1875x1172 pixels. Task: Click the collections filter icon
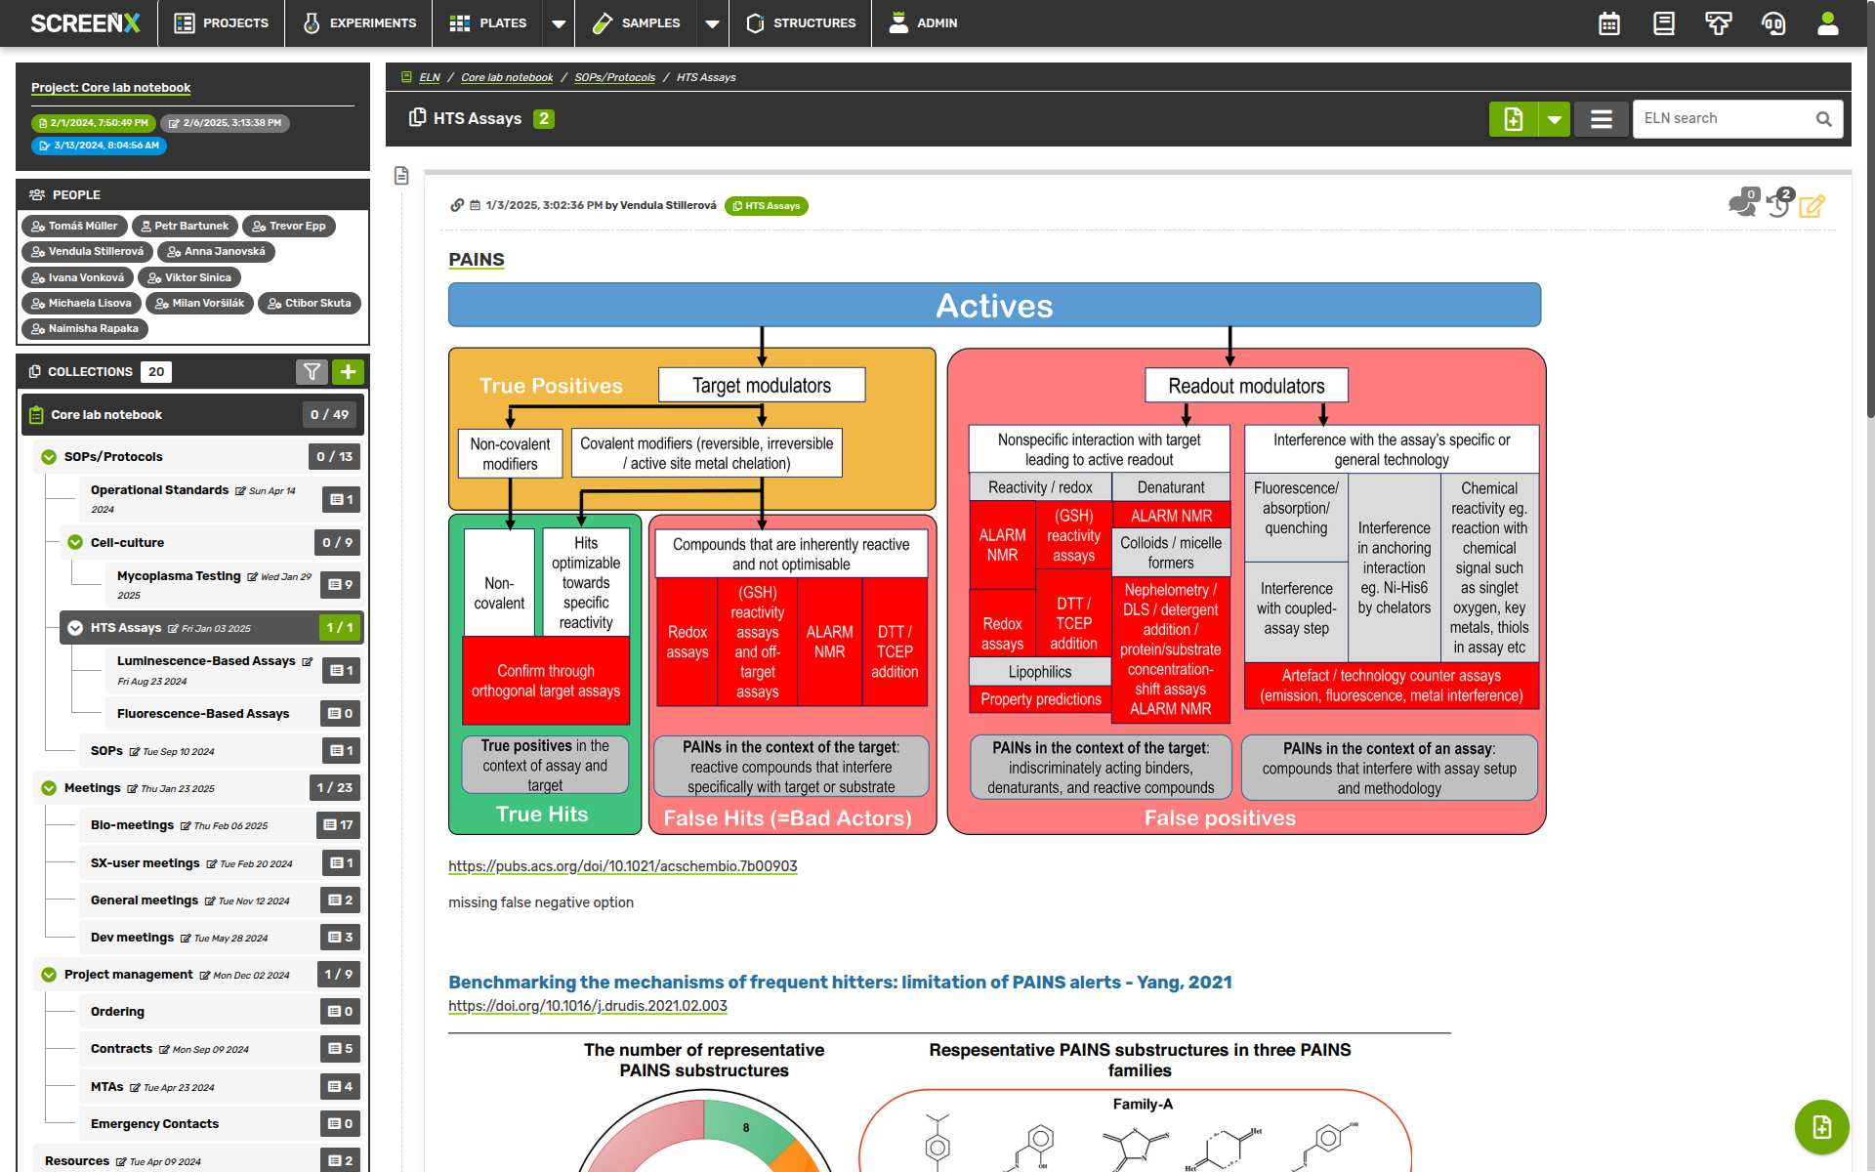pos(312,371)
